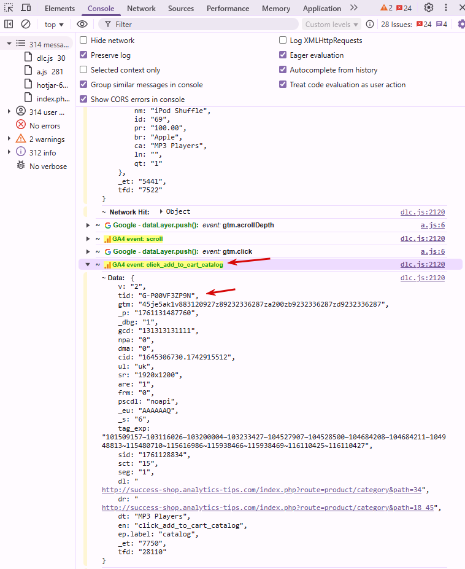Expand the 314 user messages group
The width and height of the screenshot is (465, 569).
(9, 111)
